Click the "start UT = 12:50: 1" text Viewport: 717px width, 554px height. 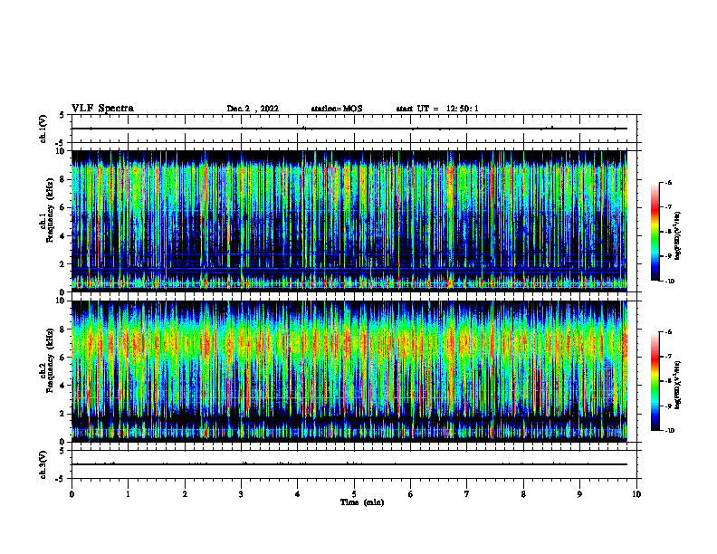[437, 109]
